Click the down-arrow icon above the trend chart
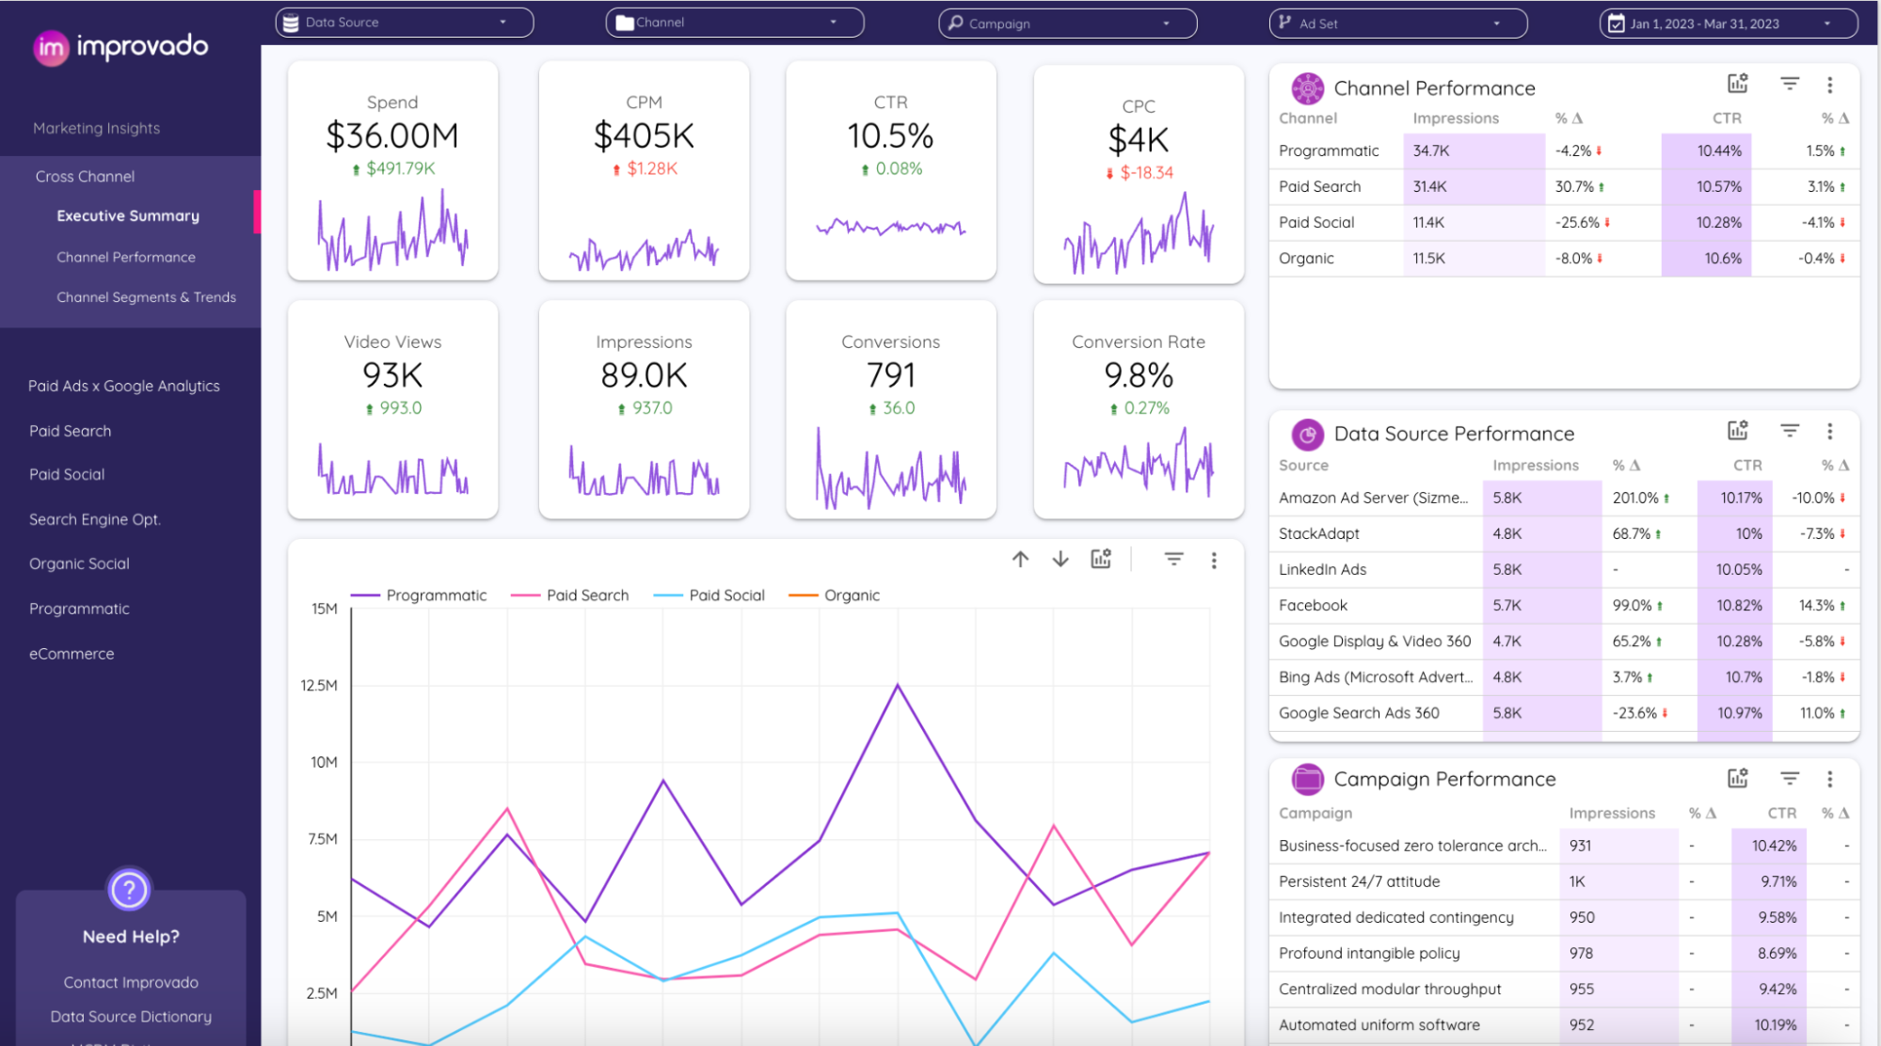Screen dimensions: 1881x1046 click(1060, 559)
